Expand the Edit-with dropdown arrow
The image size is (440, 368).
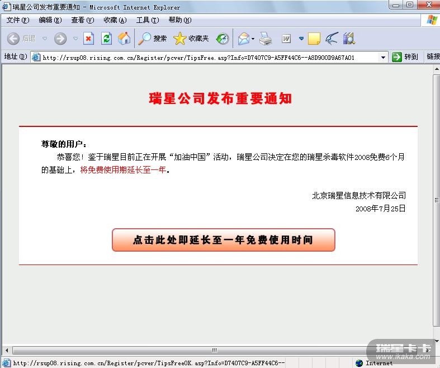(301, 39)
